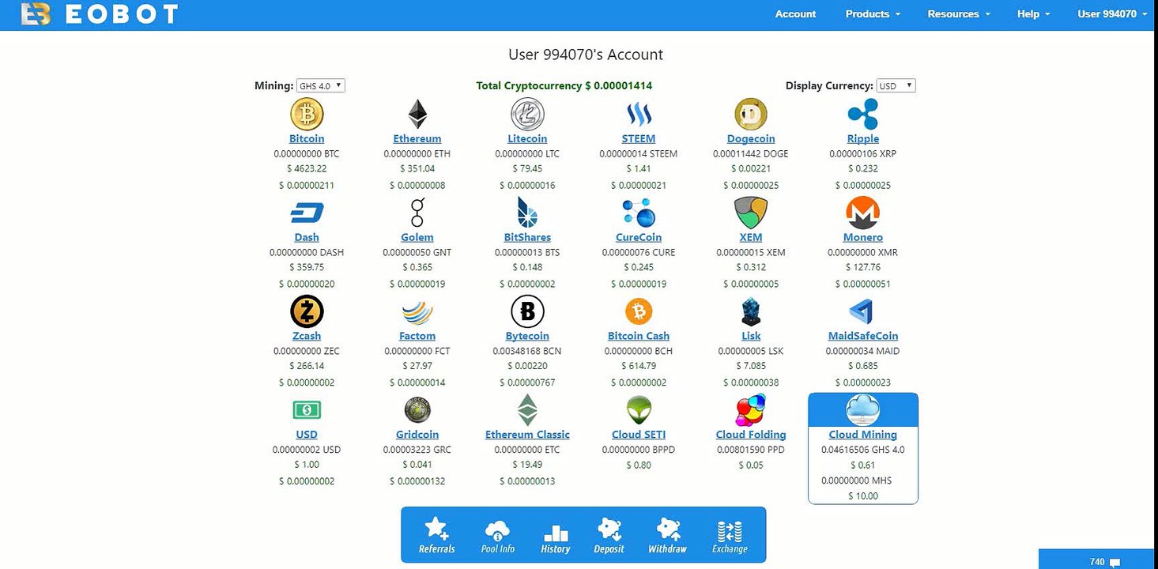Image resolution: width=1158 pixels, height=569 pixels.
Task: Click the STEEM logo icon
Action: (639, 115)
